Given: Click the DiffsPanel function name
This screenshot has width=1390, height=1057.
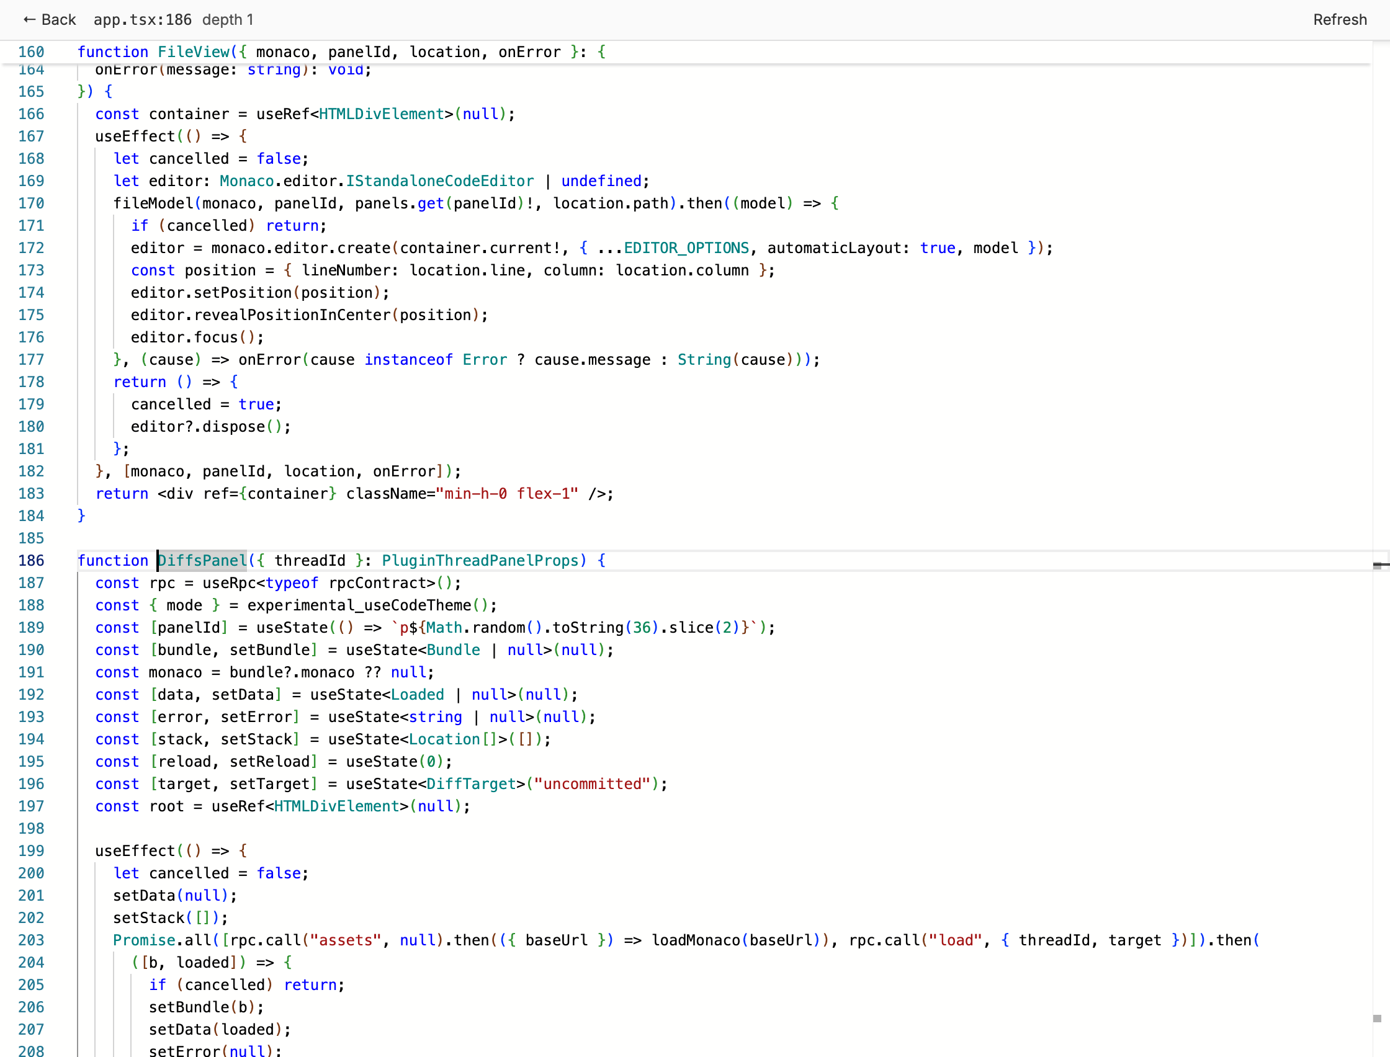Looking at the screenshot, I should 203,561.
